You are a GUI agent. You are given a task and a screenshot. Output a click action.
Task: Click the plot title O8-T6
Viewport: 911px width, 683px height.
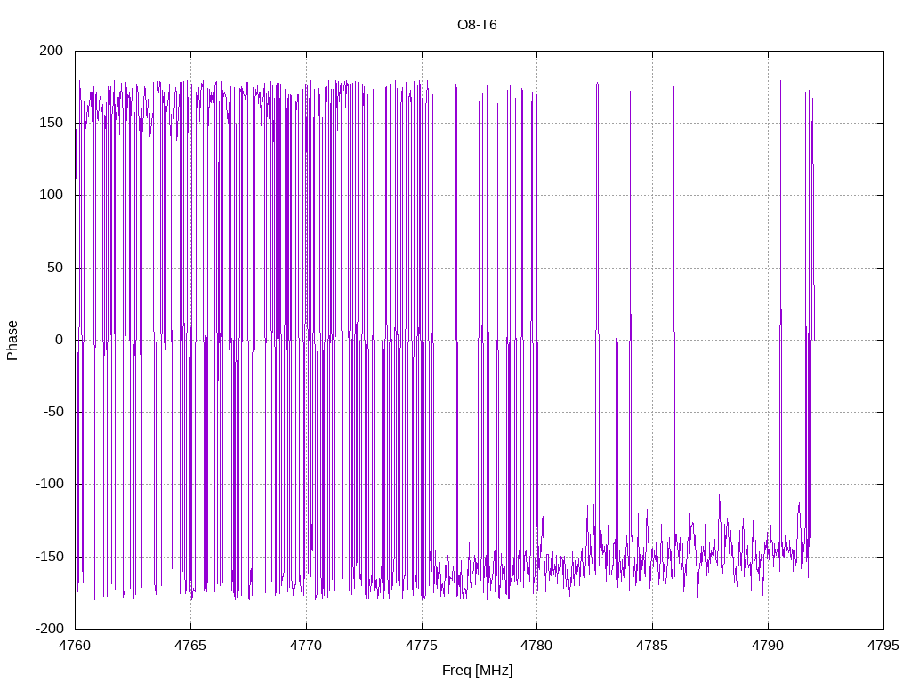pos(477,25)
